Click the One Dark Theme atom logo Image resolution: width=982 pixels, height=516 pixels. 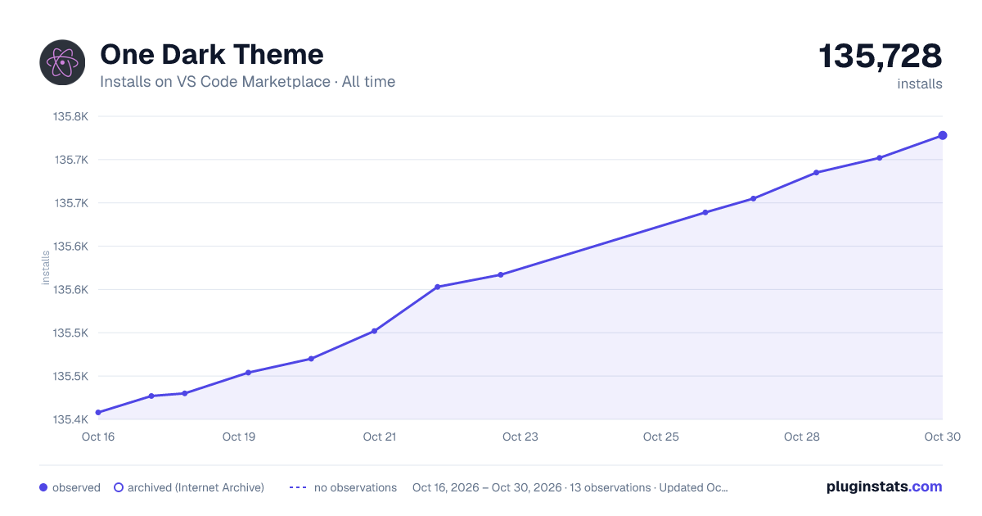click(x=62, y=62)
